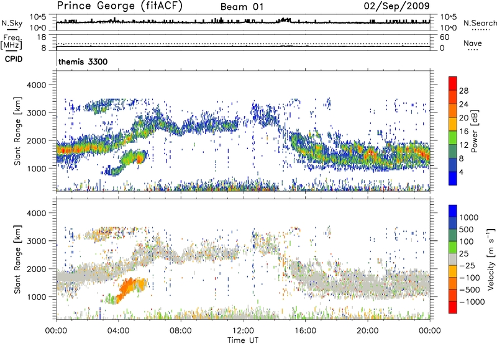
Task: Click the '16' label on Power colorbar
Action: (463, 132)
